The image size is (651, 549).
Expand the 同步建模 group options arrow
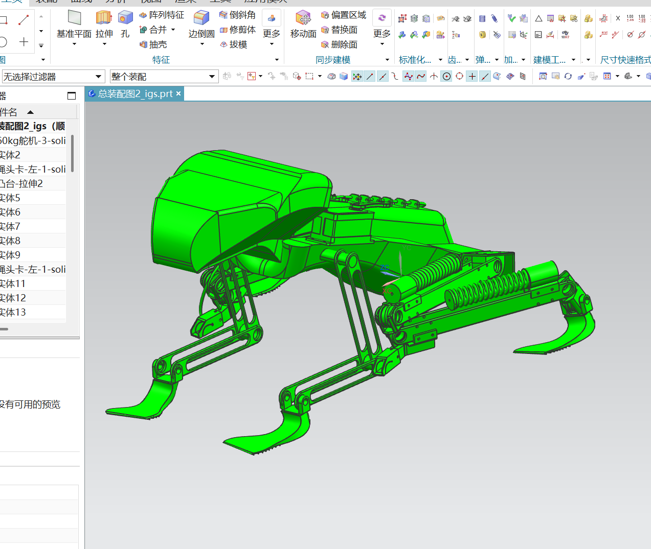click(387, 60)
